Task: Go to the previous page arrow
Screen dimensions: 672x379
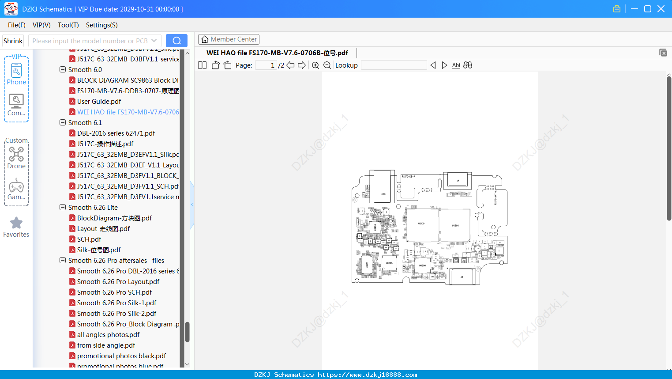Action: coord(290,65)
